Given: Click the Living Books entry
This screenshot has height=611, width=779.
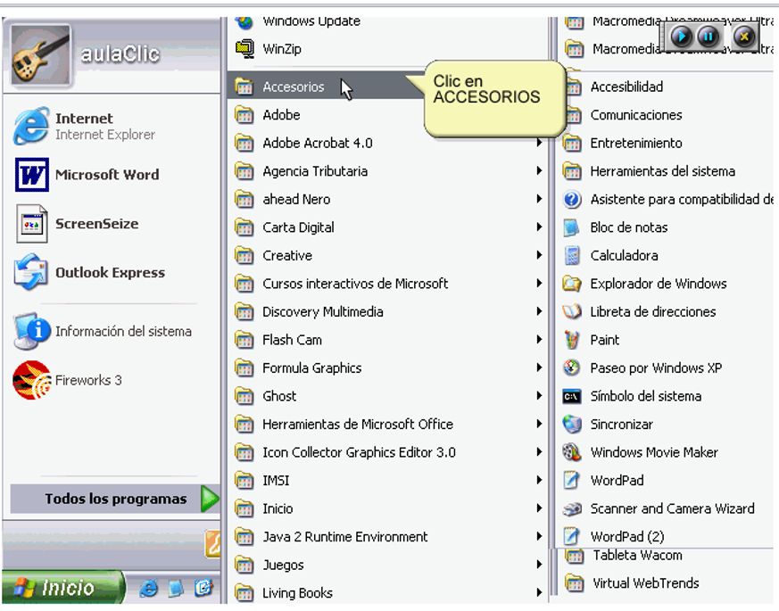Looking at the screenshot, I should click(x=388, y=593).
